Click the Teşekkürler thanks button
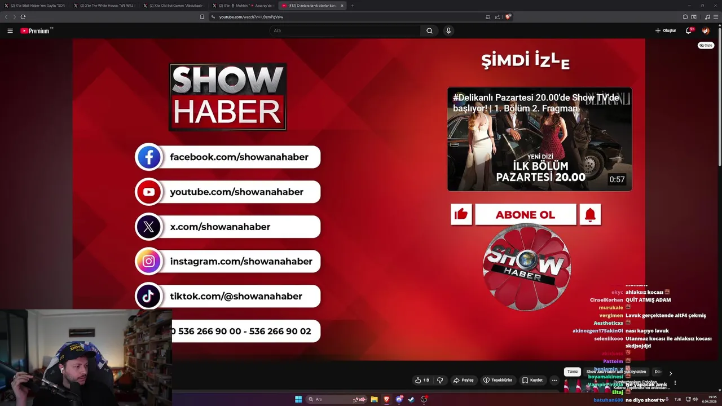 click(x=498, y=380)
